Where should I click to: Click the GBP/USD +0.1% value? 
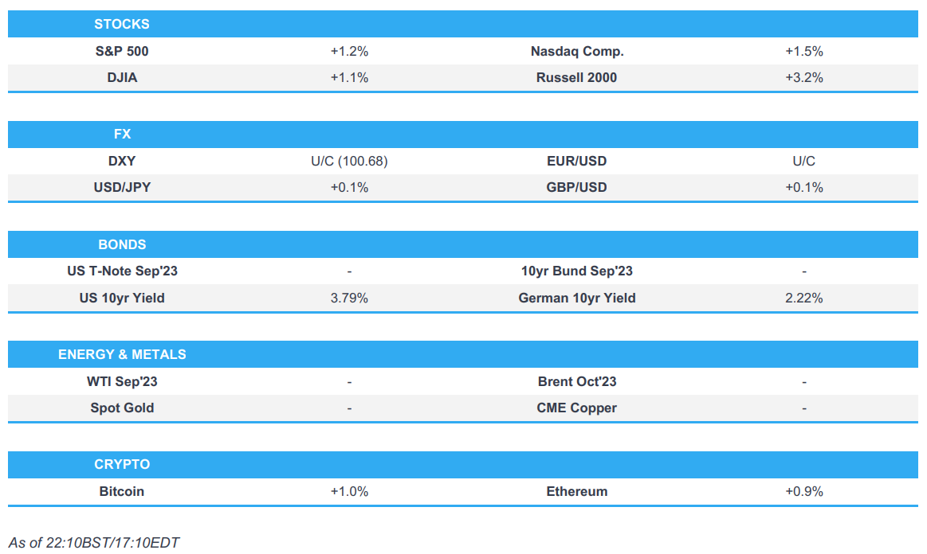(x=803, y=187)
